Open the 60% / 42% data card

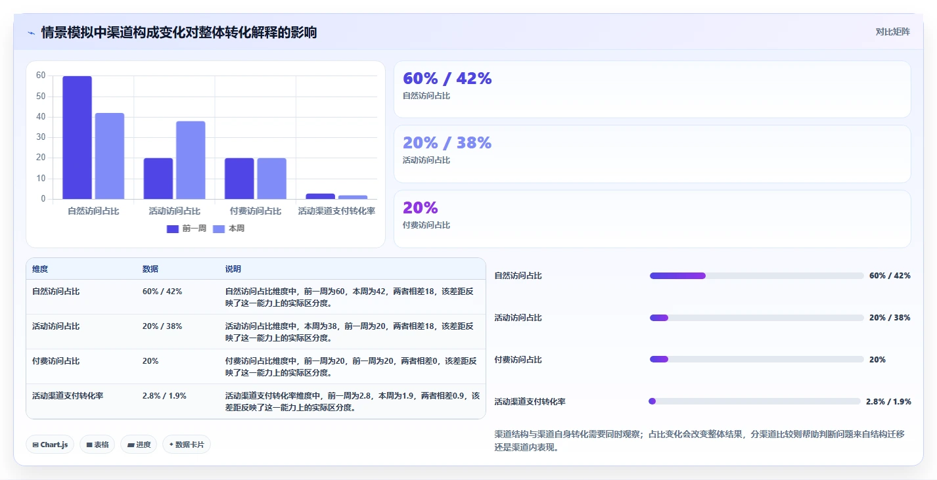tap(652, 89)
